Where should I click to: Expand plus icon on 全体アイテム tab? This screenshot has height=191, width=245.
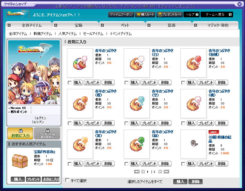[9, 25]
